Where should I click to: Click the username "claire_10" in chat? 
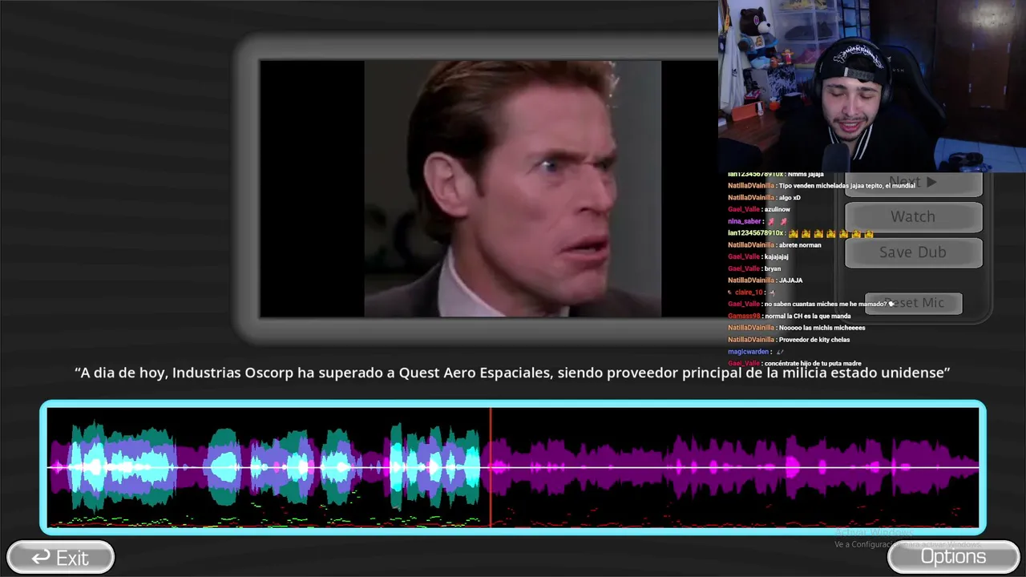click(x=750, y=293)
